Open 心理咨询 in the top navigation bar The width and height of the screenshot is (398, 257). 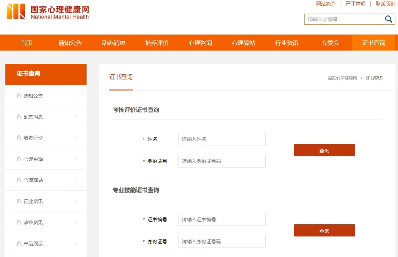coord(200,43)
